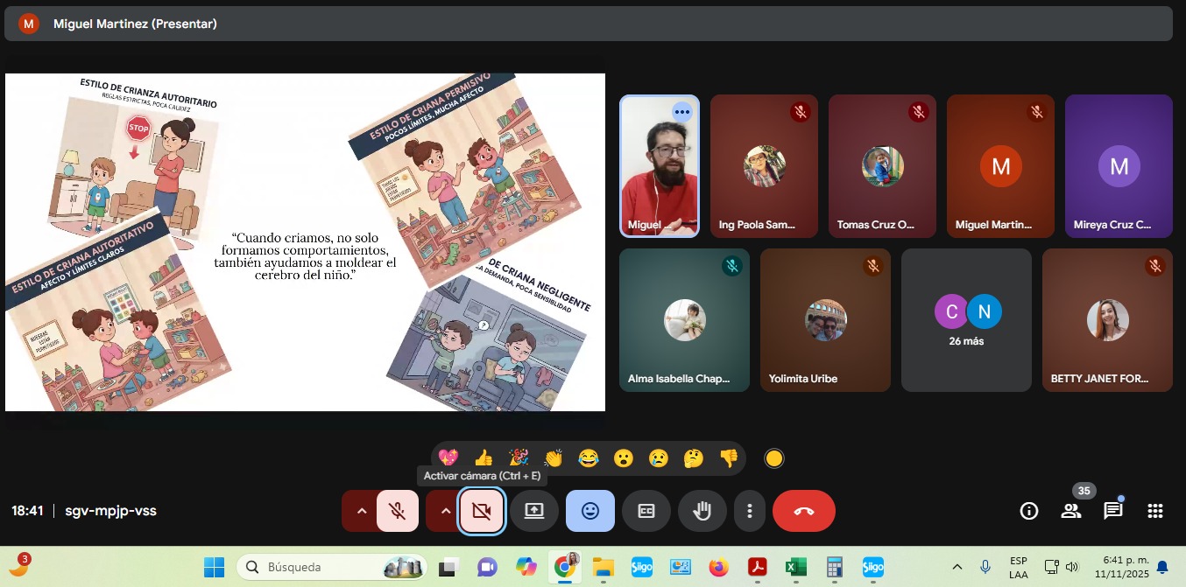This screenshot has height=587, width=1186.
Task: Select Yolimita Uribe participant tile
Action: click(x=825, y=320)
